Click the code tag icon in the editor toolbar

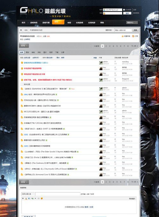pyautogui.click(x=38, y=198)
